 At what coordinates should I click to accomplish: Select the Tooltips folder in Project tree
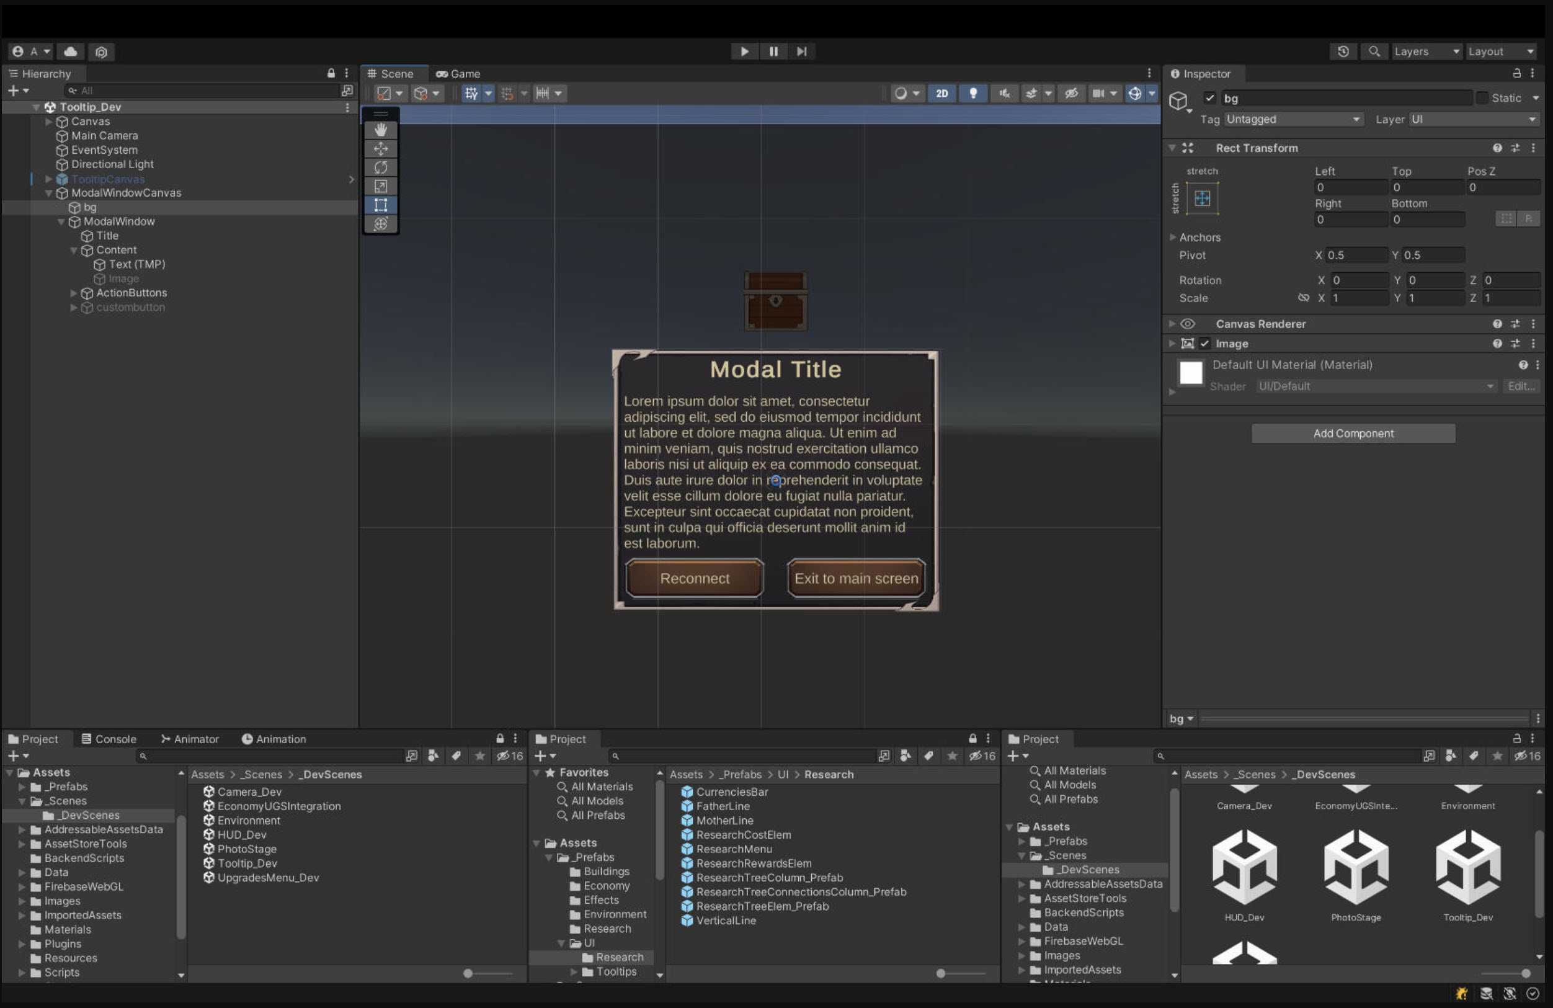tap(616, 971)
